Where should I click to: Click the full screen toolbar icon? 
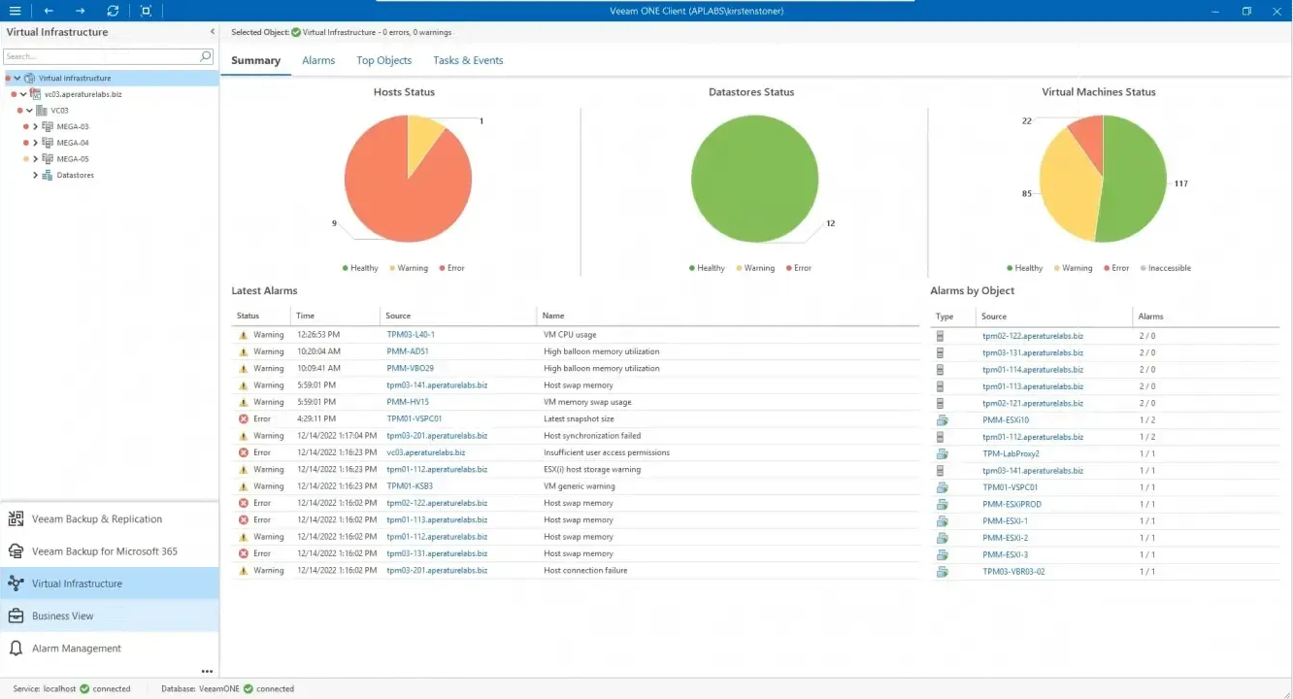click(x=146, y=11)
